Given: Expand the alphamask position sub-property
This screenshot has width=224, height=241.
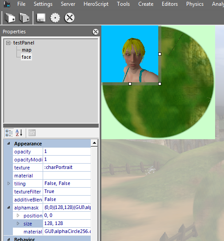Looking at the screenshot, I should click(x=18, y=216).
